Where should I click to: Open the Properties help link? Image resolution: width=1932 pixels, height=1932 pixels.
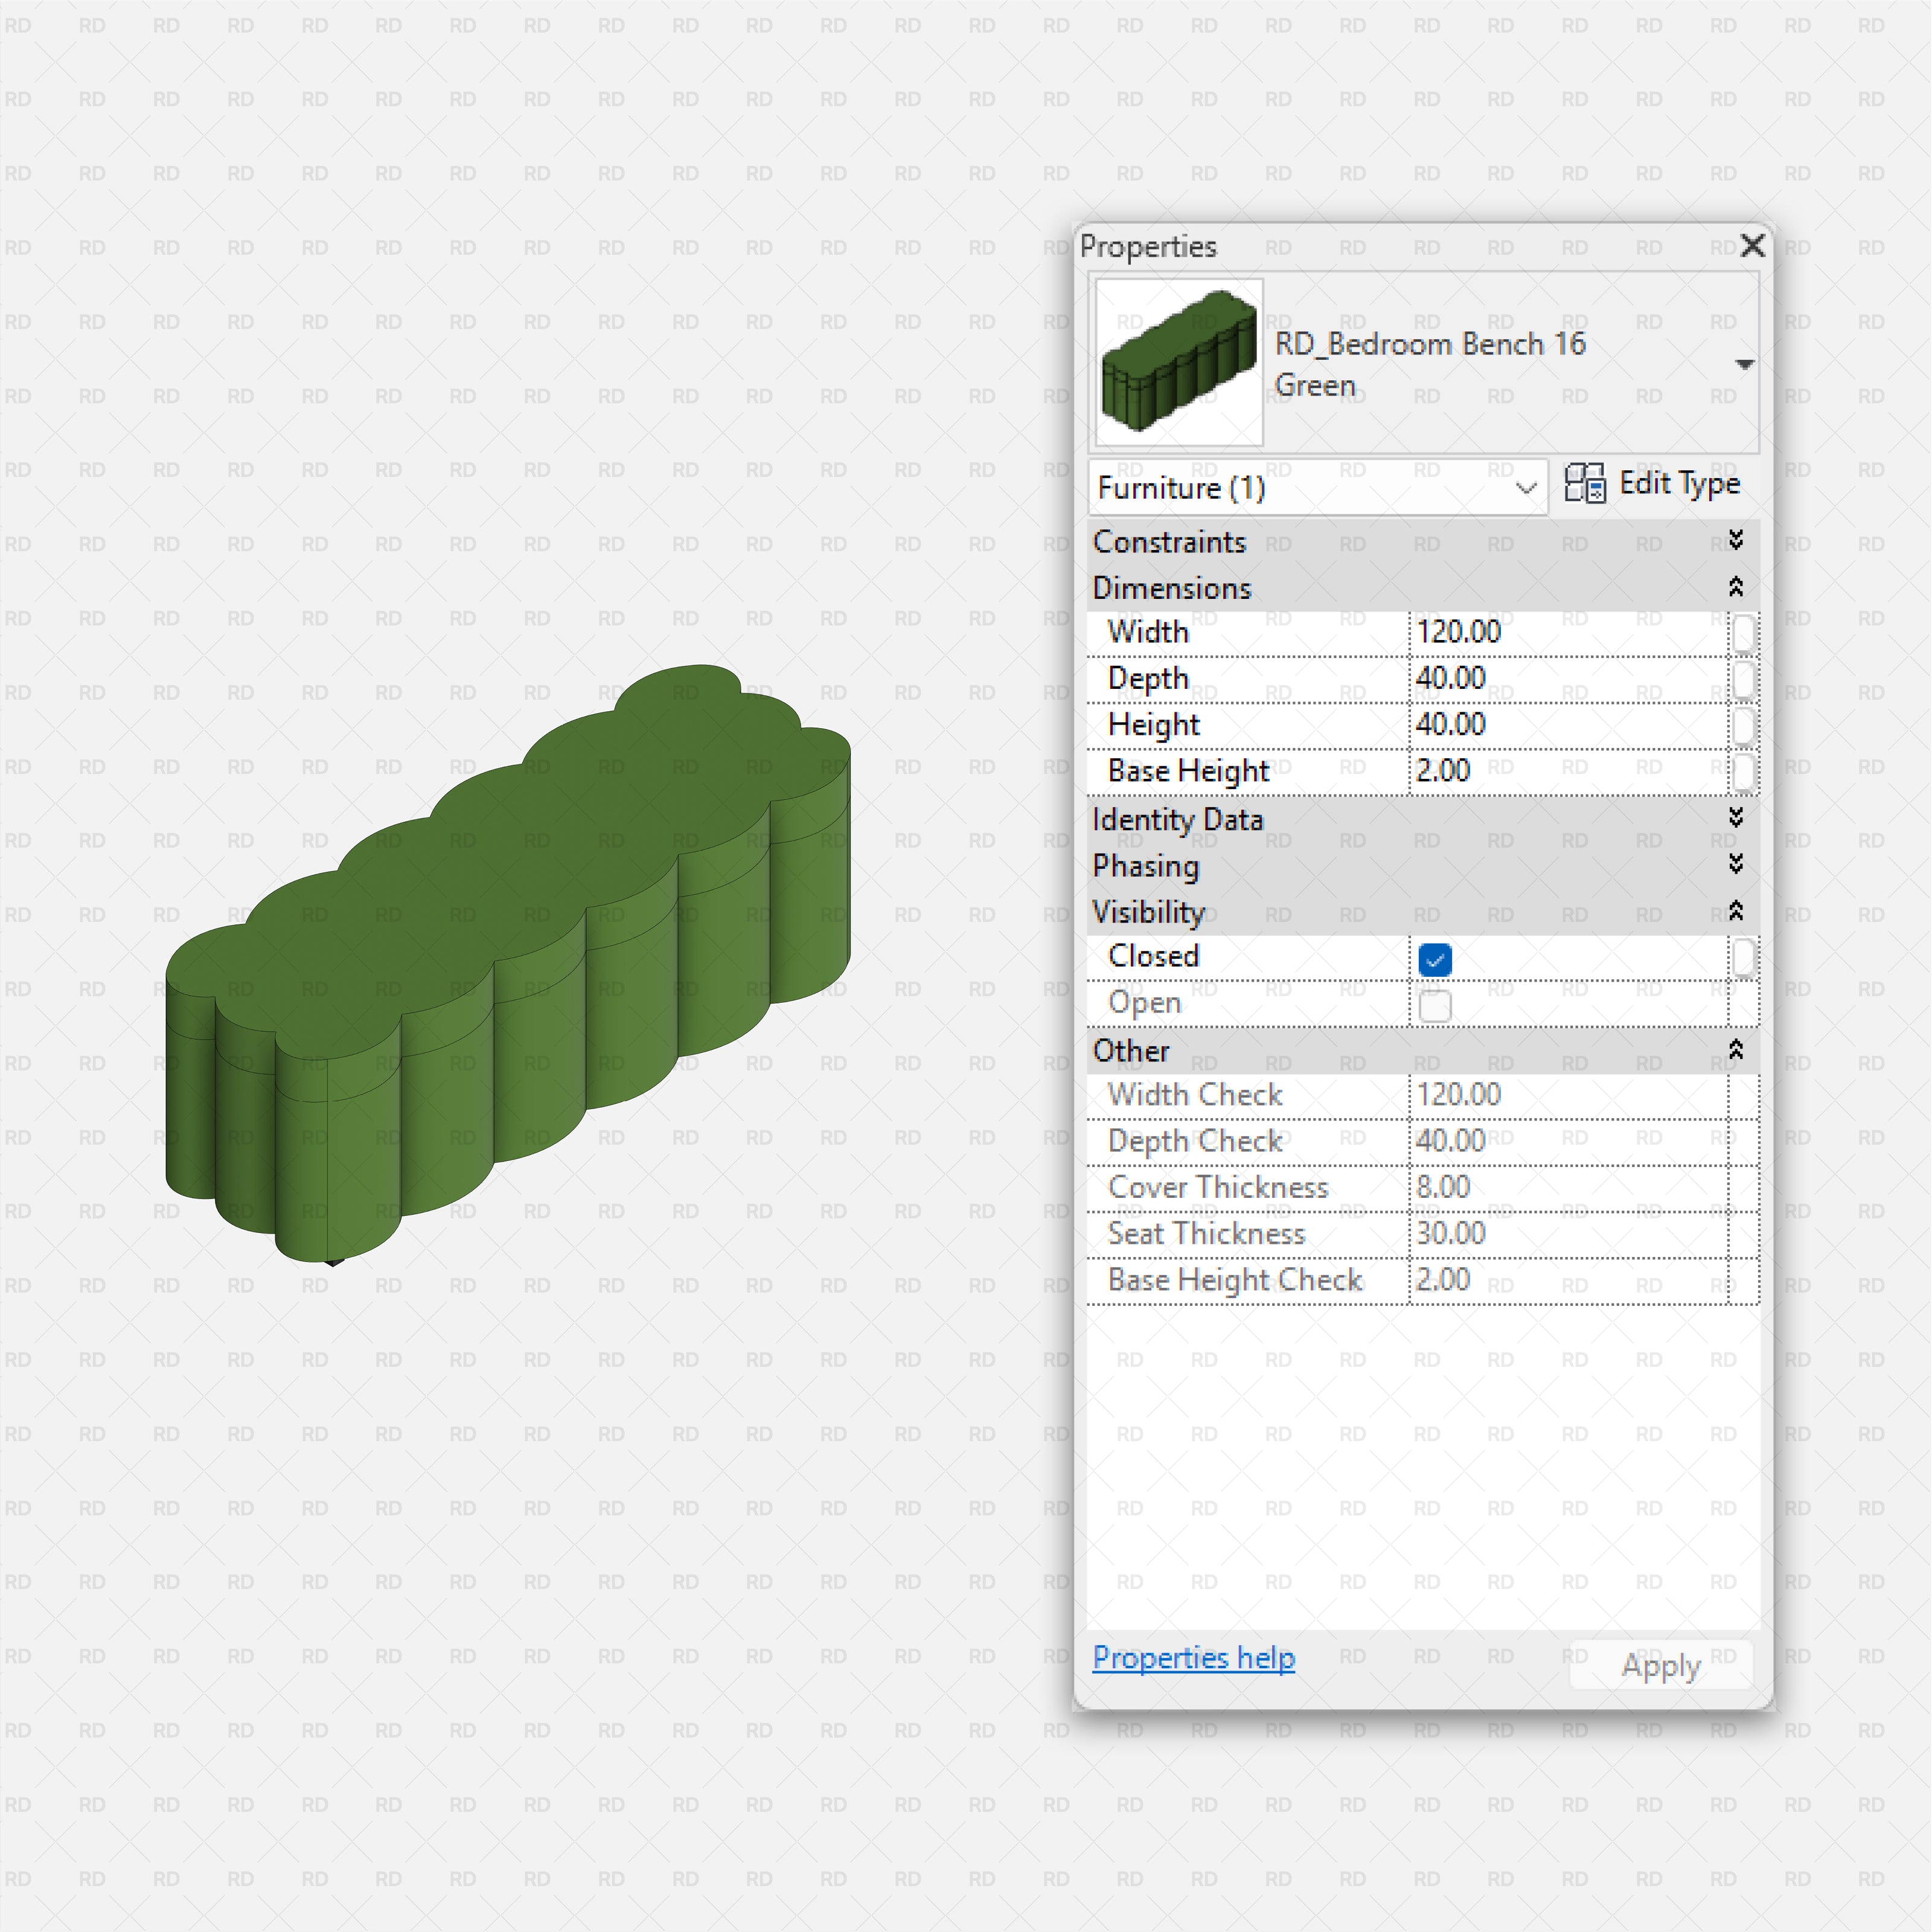[x=1193, y=1658]
